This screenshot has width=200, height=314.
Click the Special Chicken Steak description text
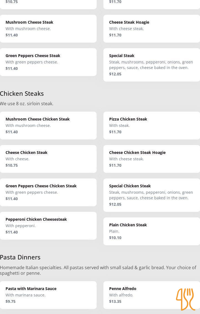151,195
